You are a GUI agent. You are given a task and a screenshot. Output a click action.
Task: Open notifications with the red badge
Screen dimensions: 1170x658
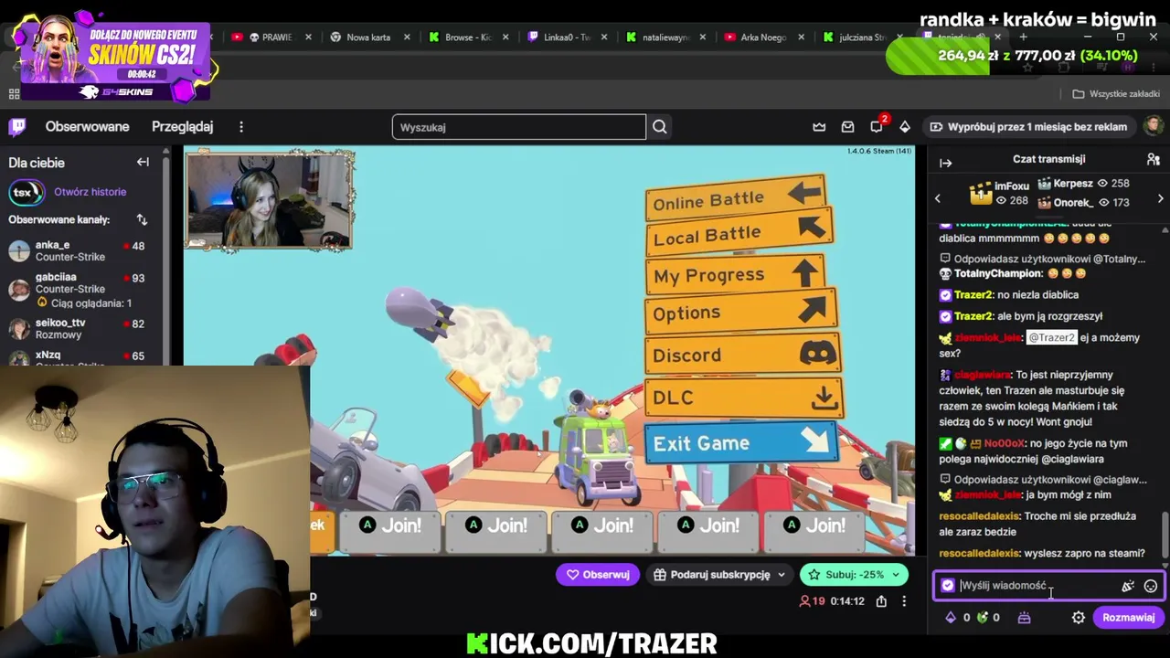click(877, 126)
